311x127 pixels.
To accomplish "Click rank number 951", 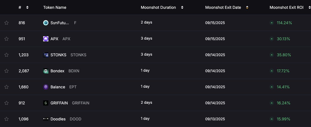I will [x=22, y=39].
